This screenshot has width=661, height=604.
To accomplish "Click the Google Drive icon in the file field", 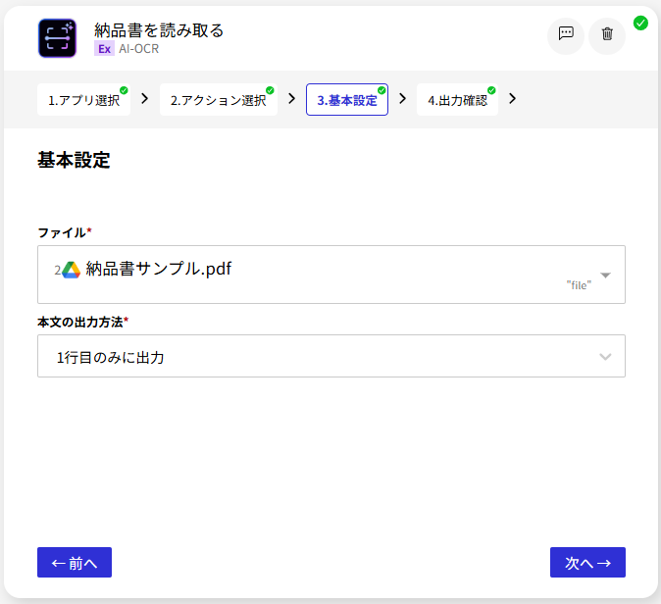I will (x=72, y=270).
